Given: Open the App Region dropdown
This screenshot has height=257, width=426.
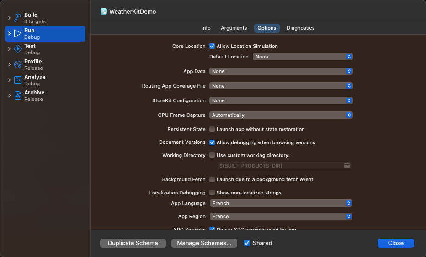Looking at the screenshot, I should 281,216.
